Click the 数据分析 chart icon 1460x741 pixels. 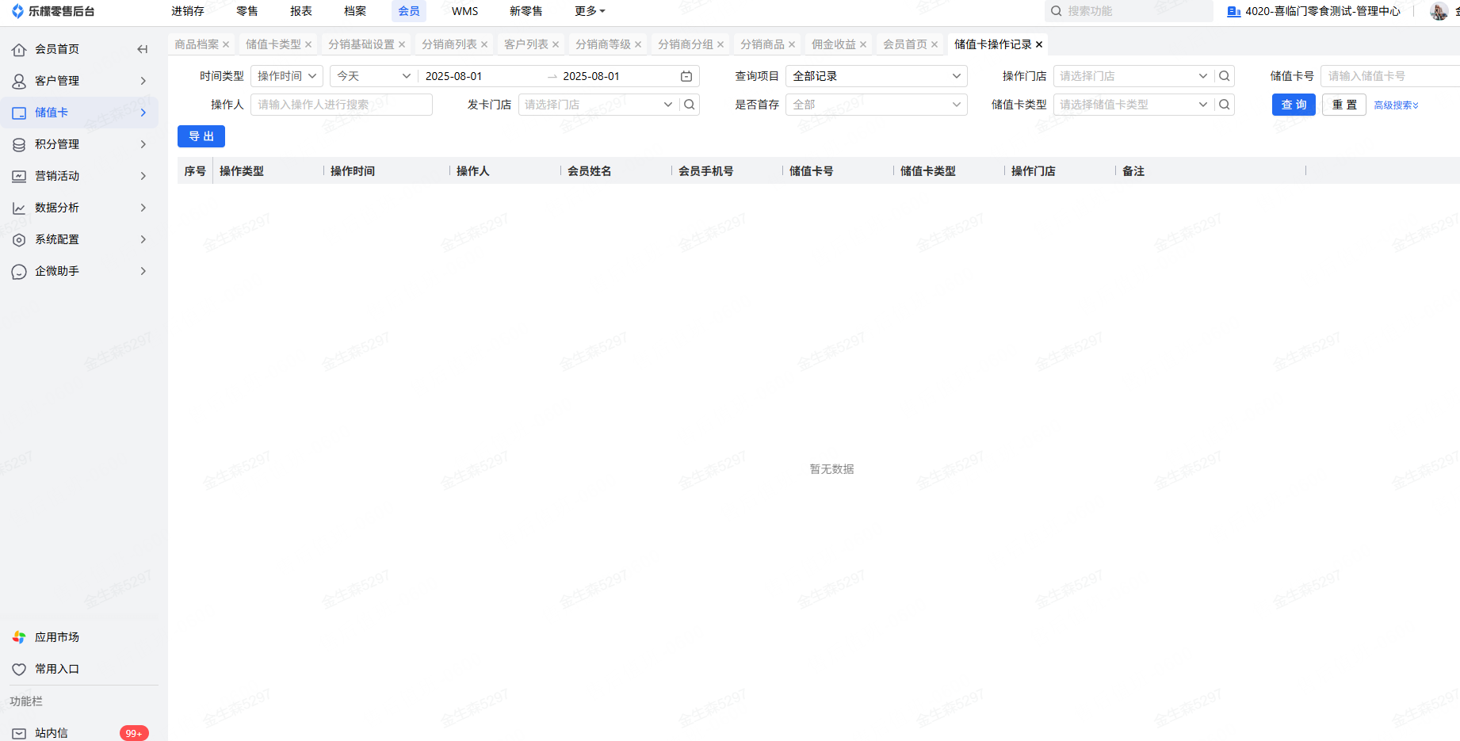[x=19, y=208]
